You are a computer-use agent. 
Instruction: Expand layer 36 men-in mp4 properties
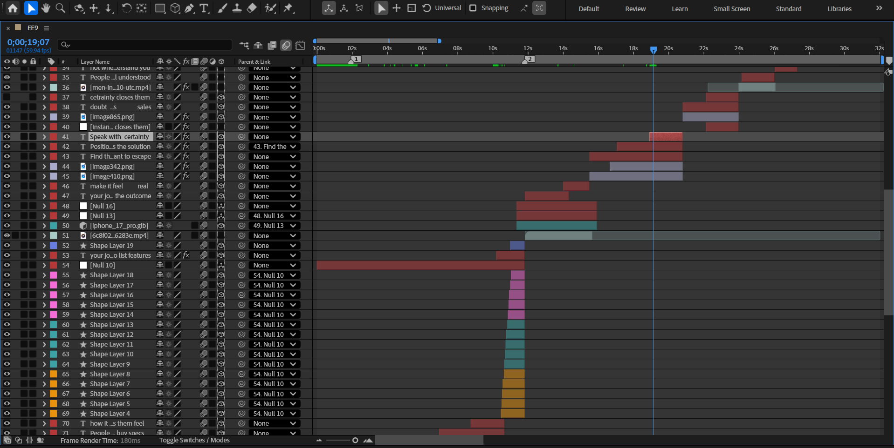(x=44, y=87)
